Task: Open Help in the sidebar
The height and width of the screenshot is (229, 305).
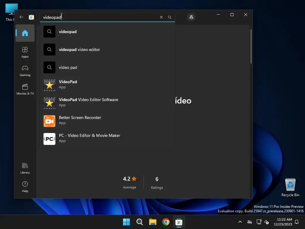Action: point(25,187)
